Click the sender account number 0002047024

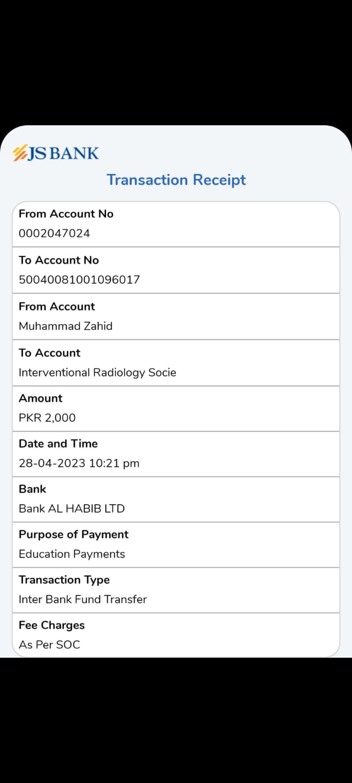coord(54,233)
